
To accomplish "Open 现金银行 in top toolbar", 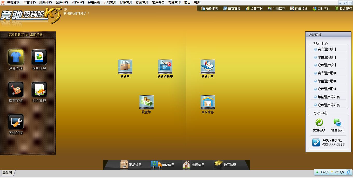I will tap(343, 9).
